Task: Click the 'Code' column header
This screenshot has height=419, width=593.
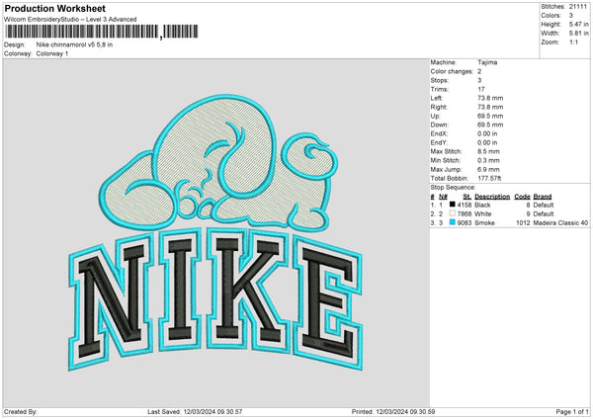Action: click(522, 197)
